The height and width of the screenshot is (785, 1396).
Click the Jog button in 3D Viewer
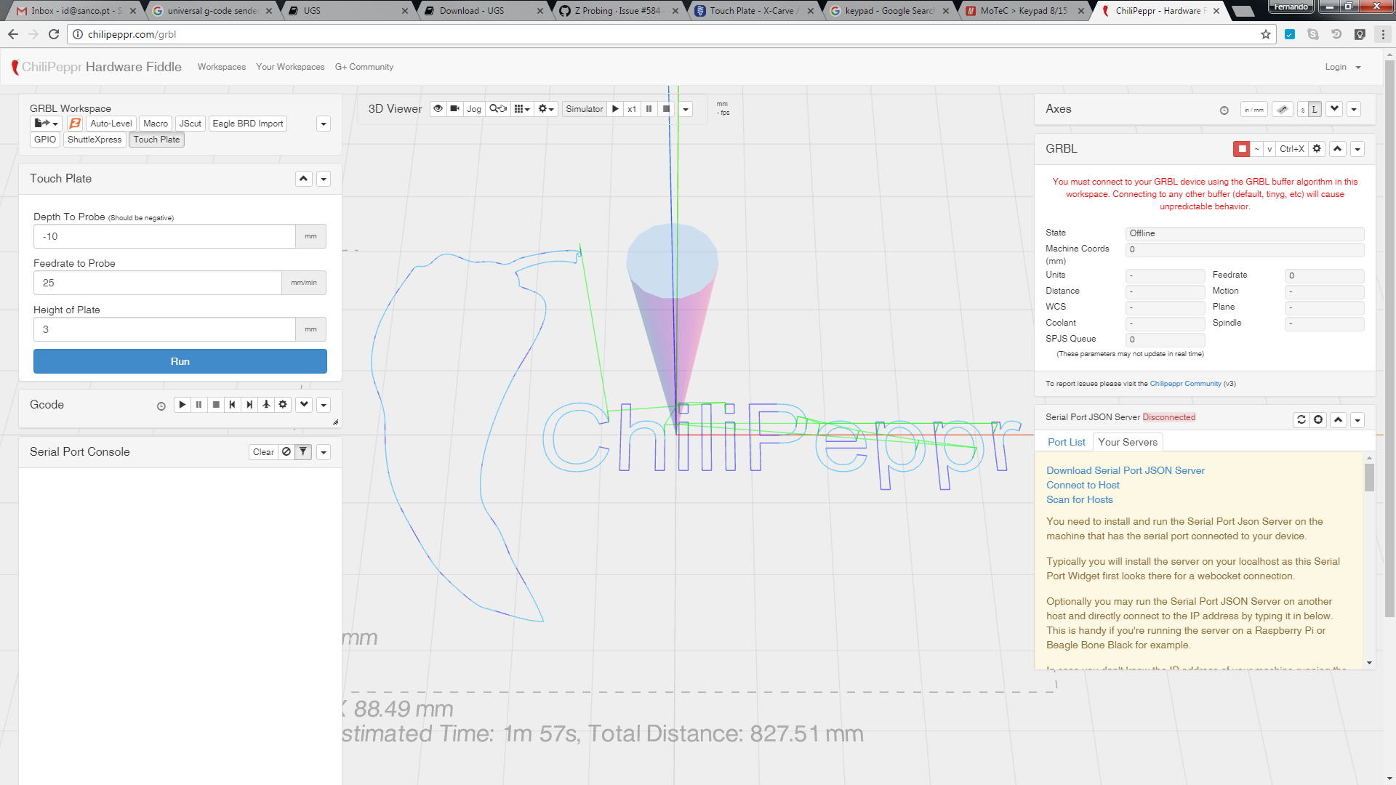pos(474,109)
